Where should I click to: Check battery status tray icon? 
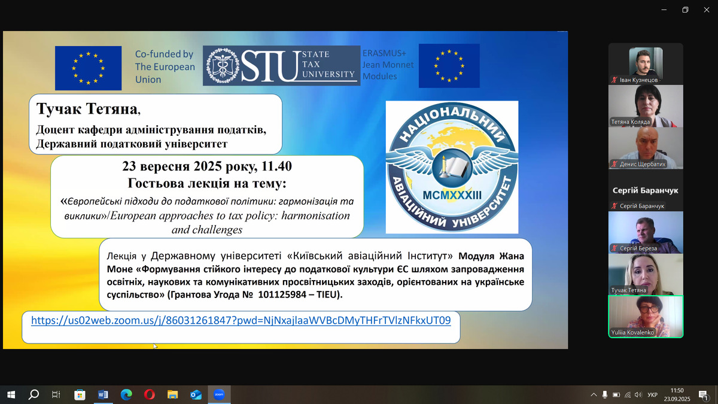(616, 394)
